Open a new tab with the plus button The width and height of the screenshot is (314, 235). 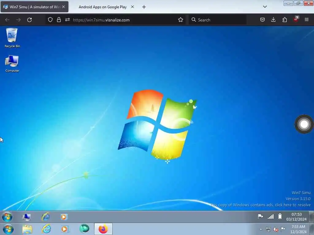pos(144,7)
